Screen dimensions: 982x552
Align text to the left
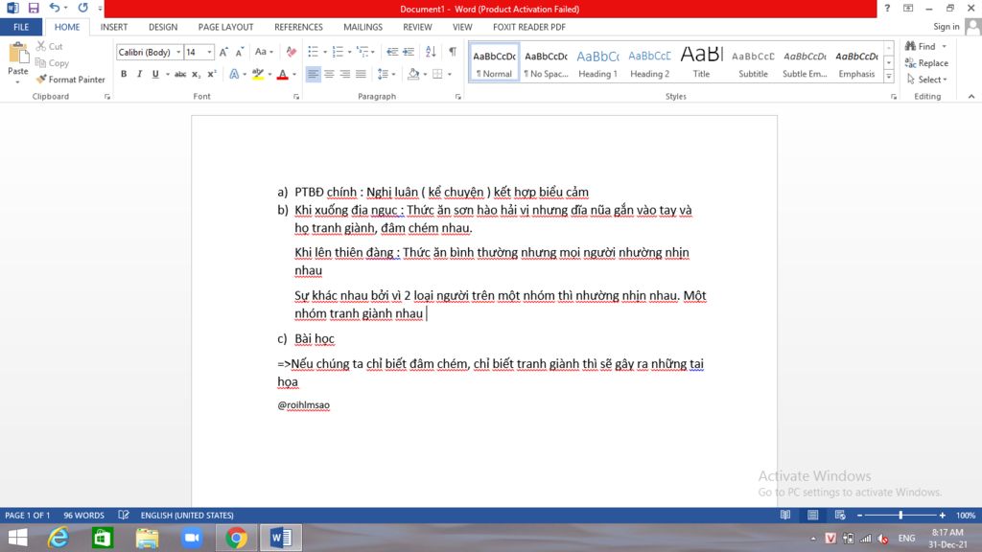(x=313, y=74)
